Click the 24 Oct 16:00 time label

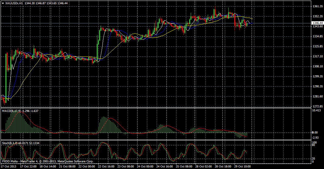(x=164, y=167)
